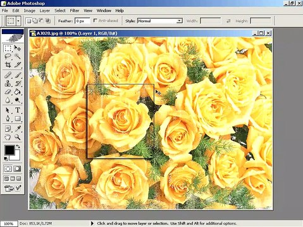Select the Healing Brush tool
This screenshot has height=227, width=303.
pyautogui.click(x=8, y=75)
